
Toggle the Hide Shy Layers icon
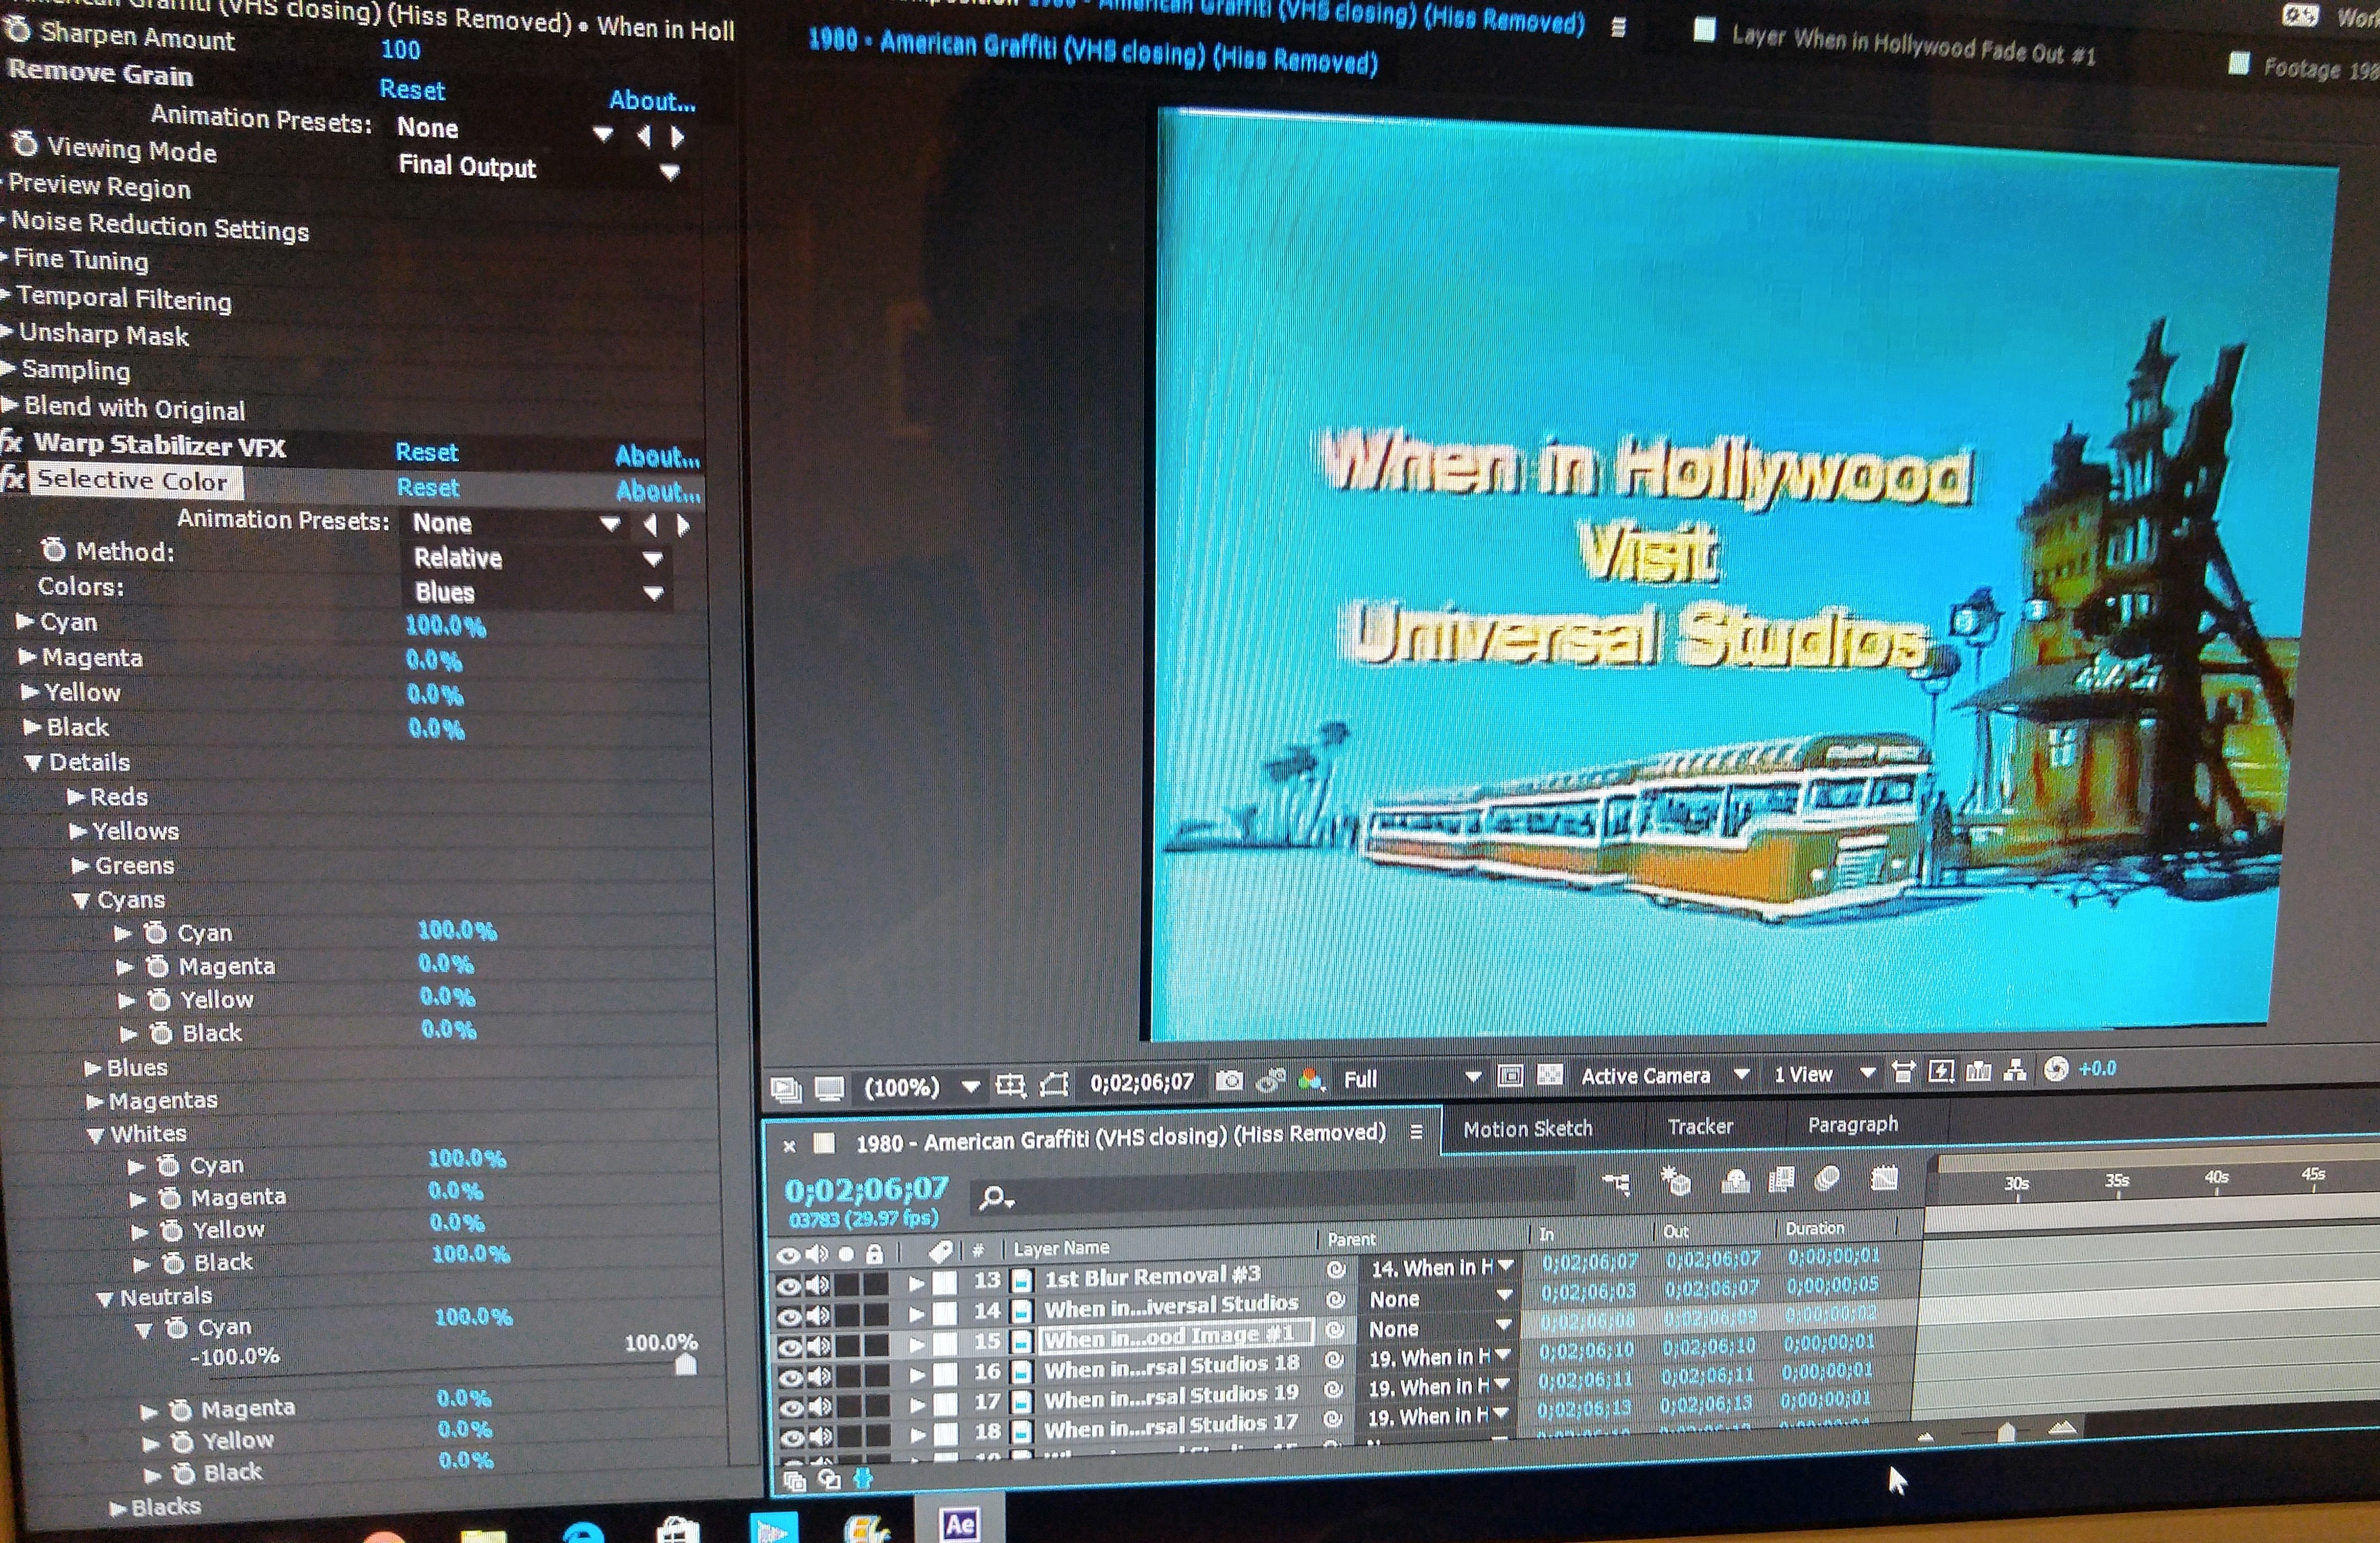click(x=1735, y=1180)
